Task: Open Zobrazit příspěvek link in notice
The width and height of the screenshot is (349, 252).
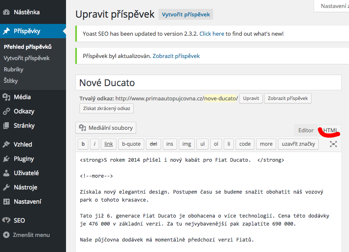Action: pos(176,56)
